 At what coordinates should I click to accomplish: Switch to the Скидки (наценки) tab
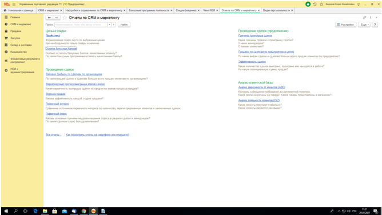(186, 10)
